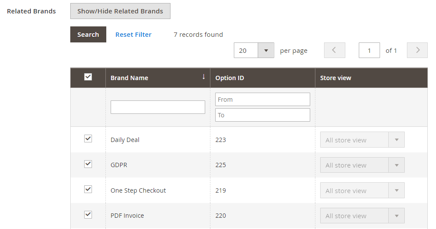This screenshot has height=229, width=436.
Task: Click the previous page arrow
Action: pyautogui.click(x=334, y=50)
